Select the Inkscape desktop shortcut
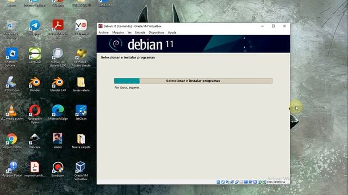 35,141
